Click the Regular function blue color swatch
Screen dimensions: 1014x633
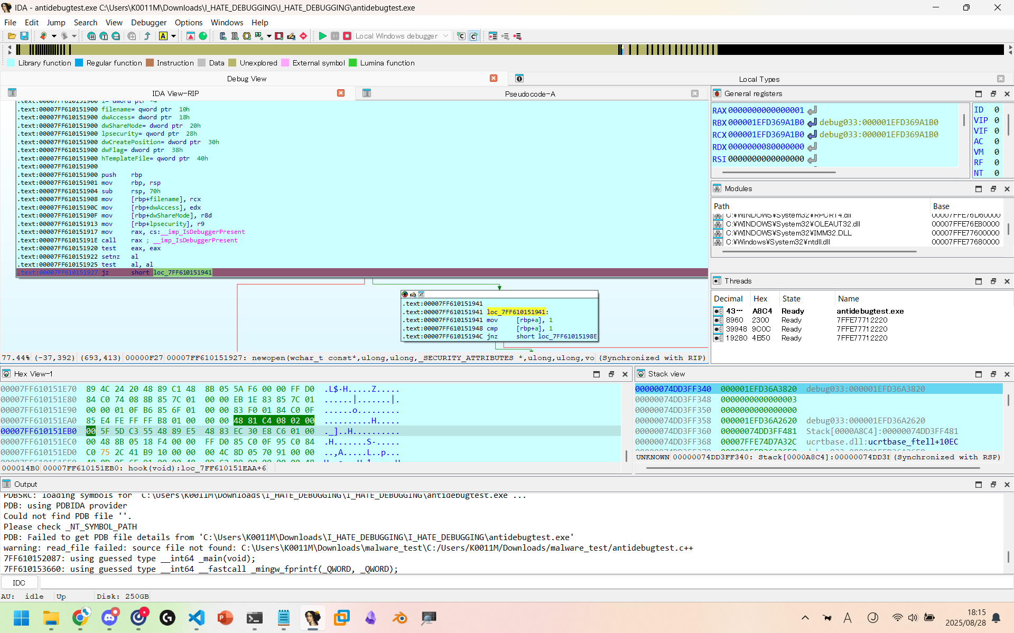click(79, 63)
